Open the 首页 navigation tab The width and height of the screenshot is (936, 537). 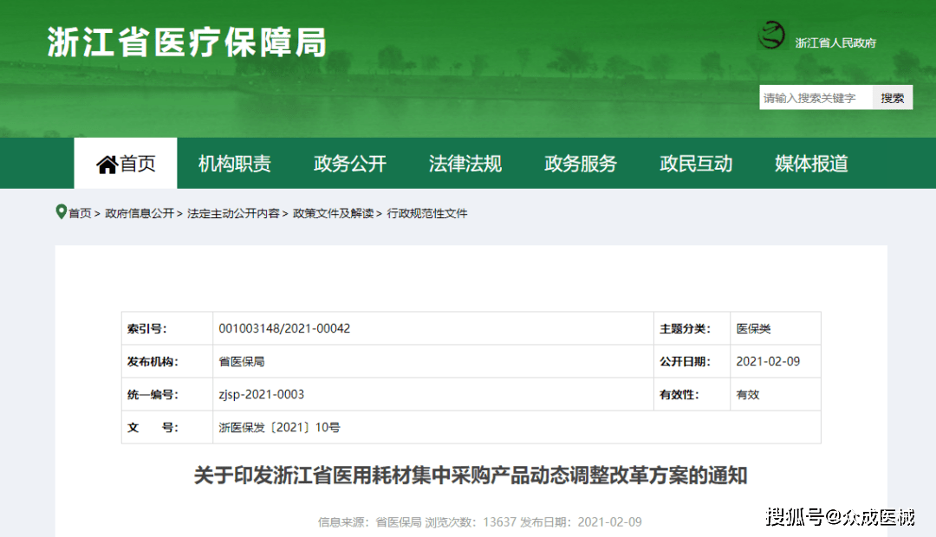[x=126, y=163]
